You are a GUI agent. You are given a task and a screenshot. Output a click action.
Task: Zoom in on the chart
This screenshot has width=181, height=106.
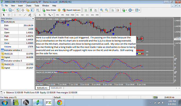tap(102, 10)
